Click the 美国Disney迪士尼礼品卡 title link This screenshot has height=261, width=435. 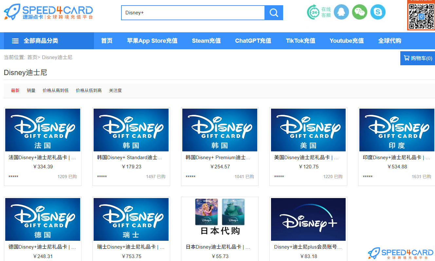(306, 158)
